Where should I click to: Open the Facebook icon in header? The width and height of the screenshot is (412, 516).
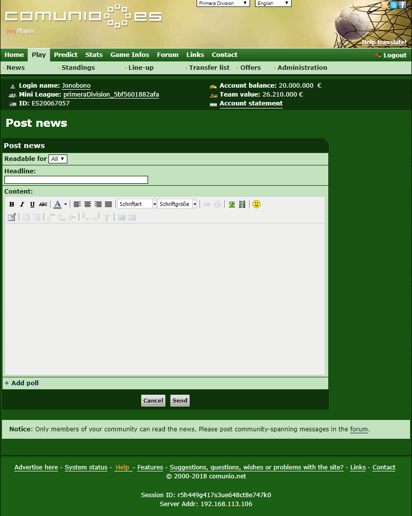click(402, 5)
